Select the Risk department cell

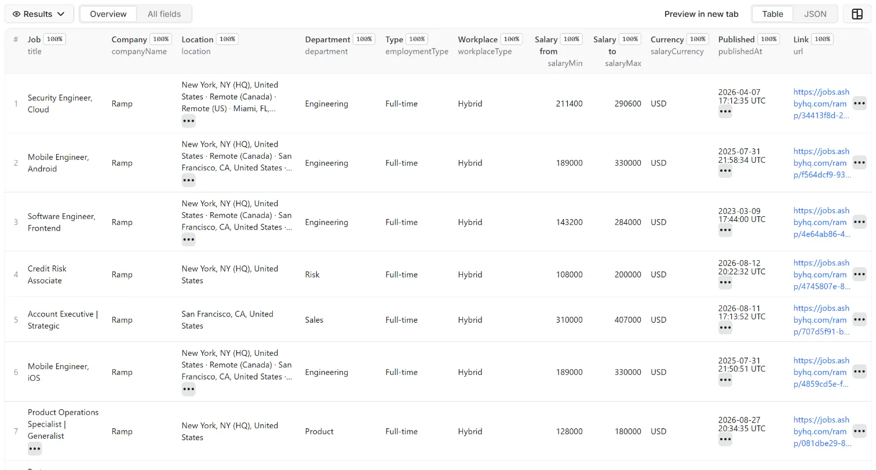(x=312, y=275)
